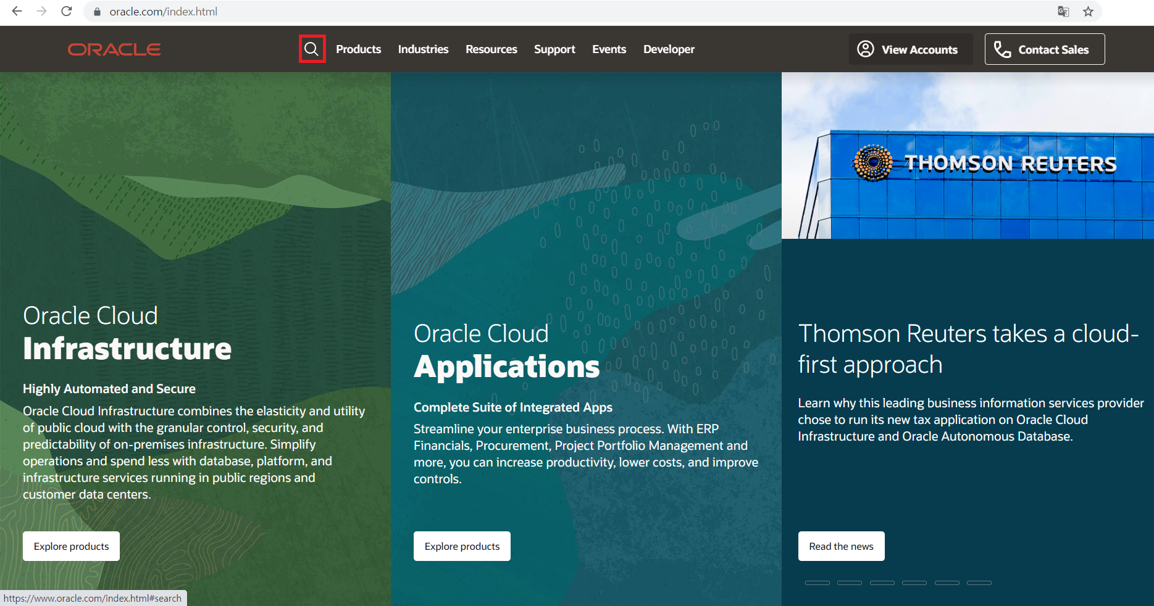Click 'Thomson Reuters takes a cloud-first approach' headline
The image size is (1154, 606).
pyautogui.click(x=968, y=349)
